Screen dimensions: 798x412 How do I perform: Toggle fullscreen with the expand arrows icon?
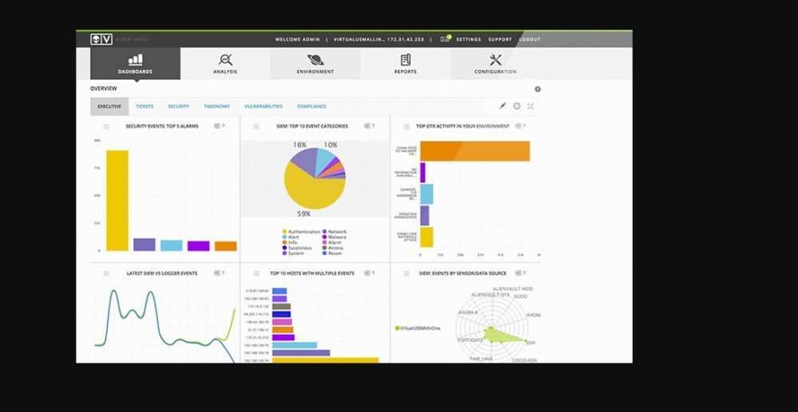(x=530, y=106)
